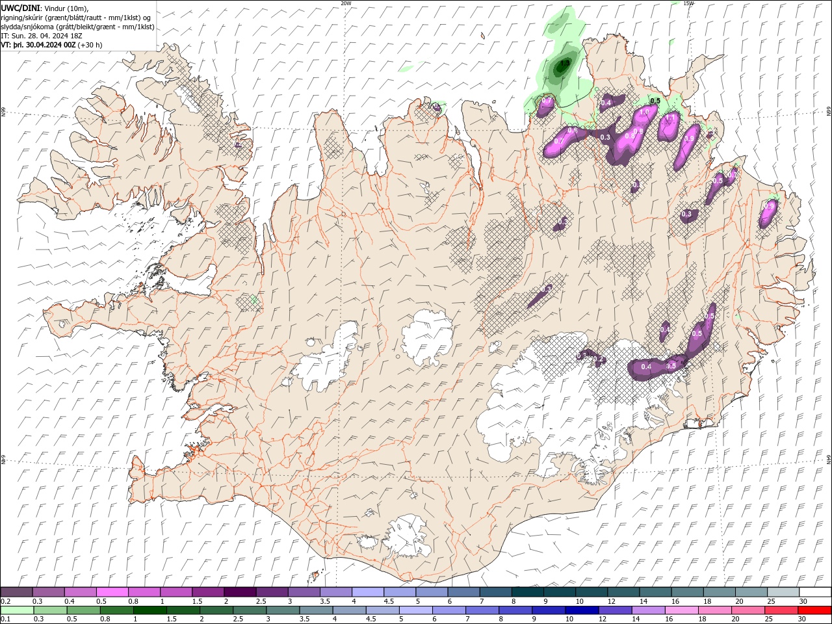Viewport: 832px width, 624px height.
Task: Click the '0.2' number in the upper legend row
Action: 5,601
